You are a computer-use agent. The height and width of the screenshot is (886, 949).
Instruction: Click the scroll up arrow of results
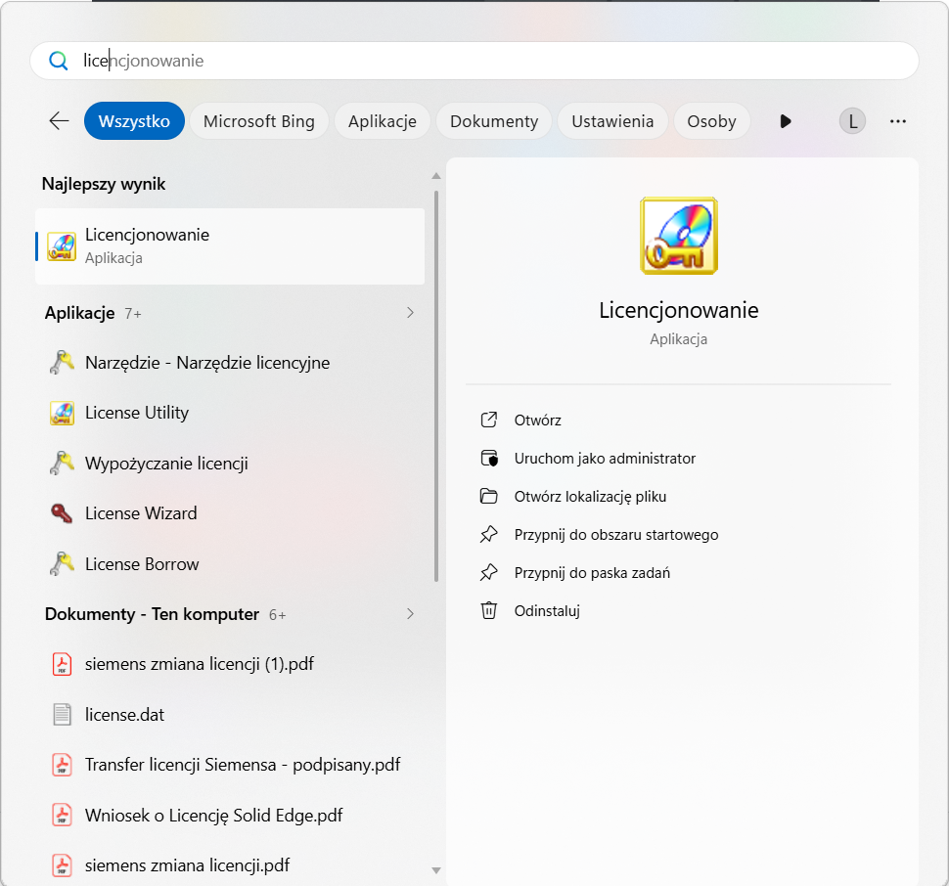pyautogui.click(x=435, y=176)
